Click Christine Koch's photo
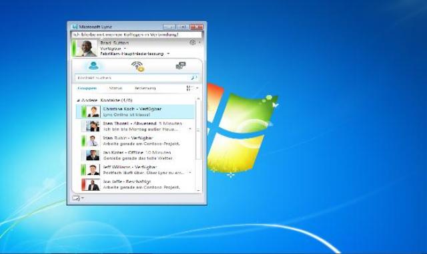Viewport: 427px width, 254px height. [93, 112]
